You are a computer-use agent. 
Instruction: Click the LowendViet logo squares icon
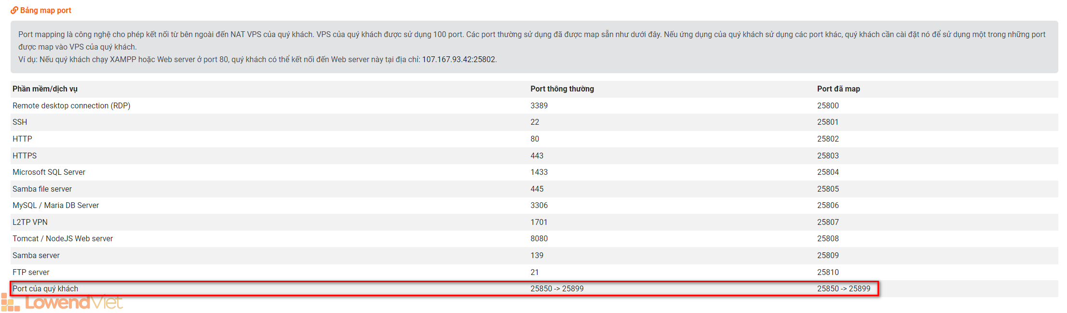tap(10, 303)
